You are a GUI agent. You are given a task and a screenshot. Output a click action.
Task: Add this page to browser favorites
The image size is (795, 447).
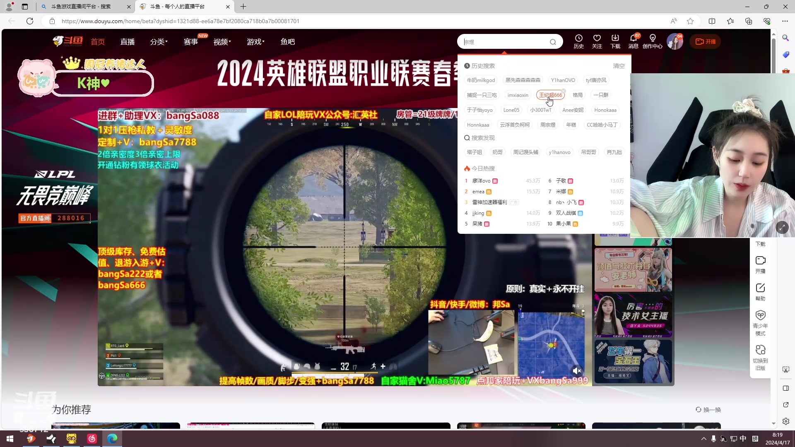tap(690, 21)
